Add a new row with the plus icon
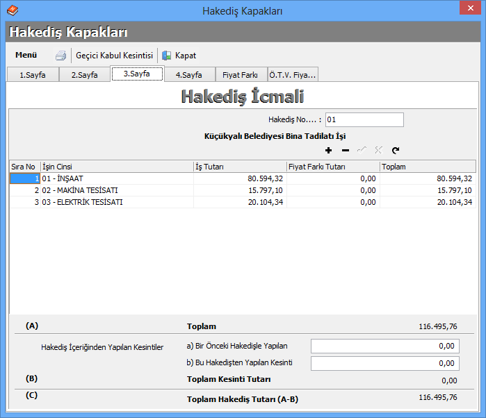This screenshot has width=486, height=418. pos(328,150)
